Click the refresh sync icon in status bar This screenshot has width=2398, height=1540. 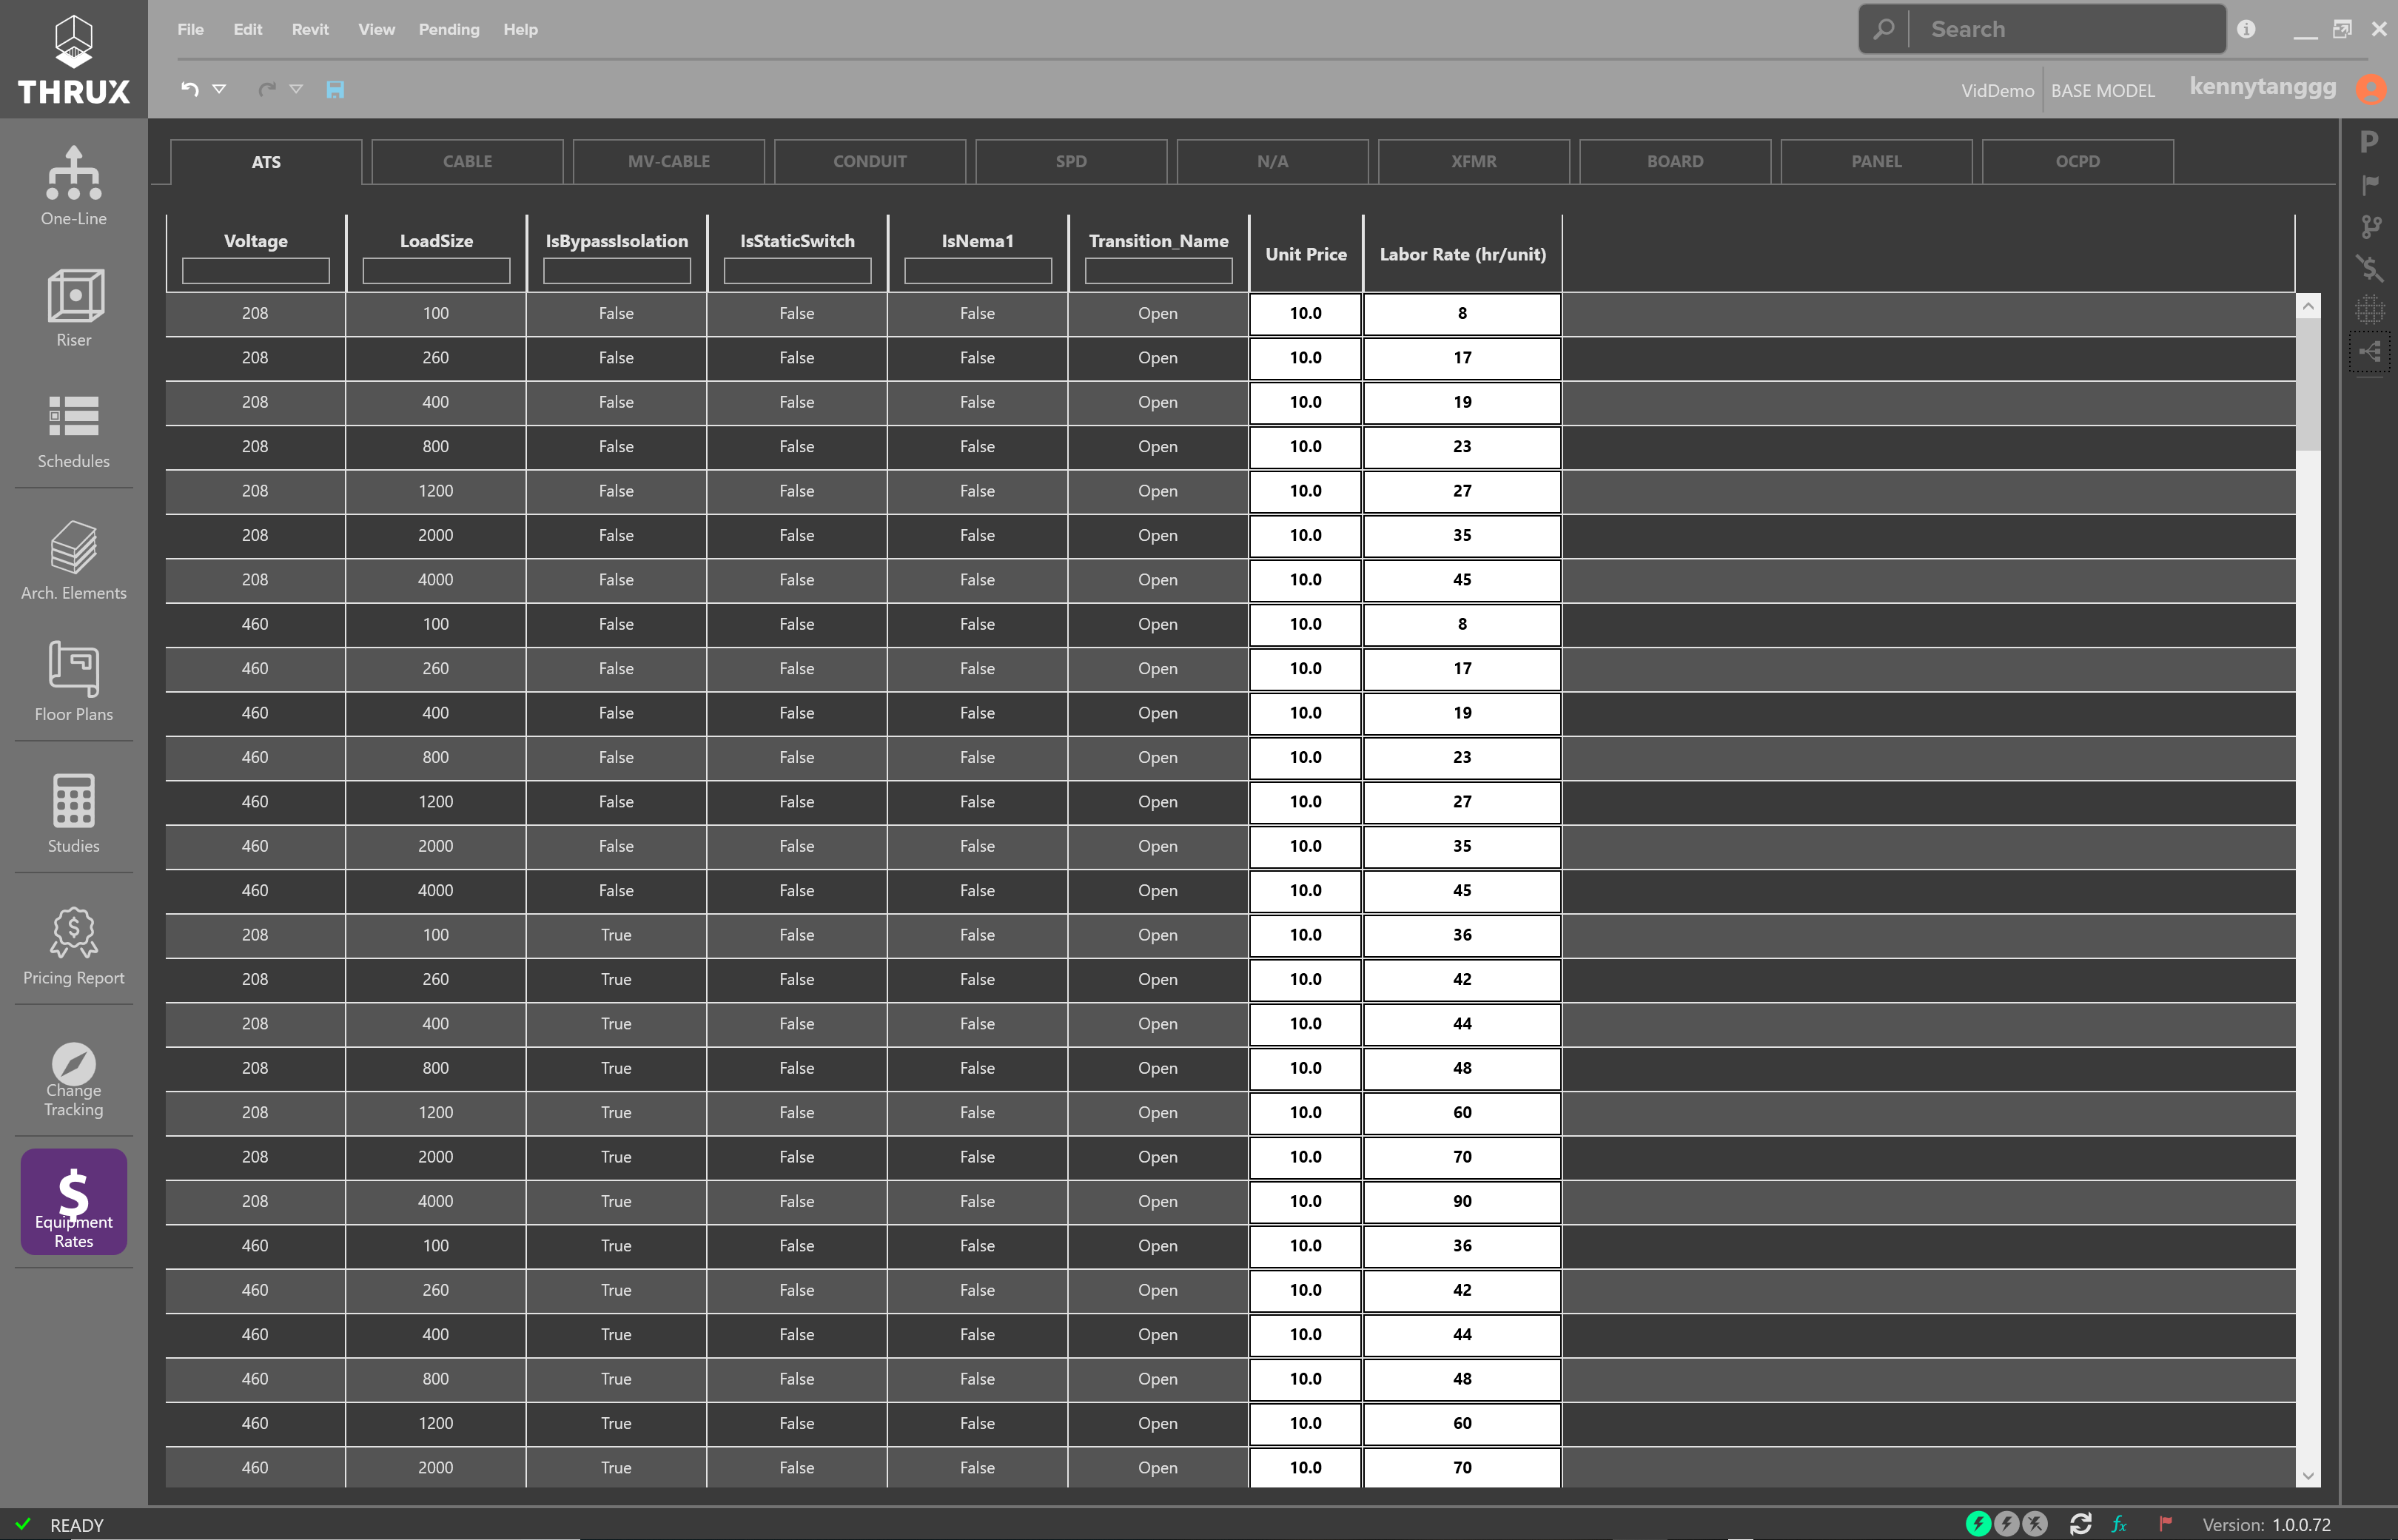tap(2081, 1524)
